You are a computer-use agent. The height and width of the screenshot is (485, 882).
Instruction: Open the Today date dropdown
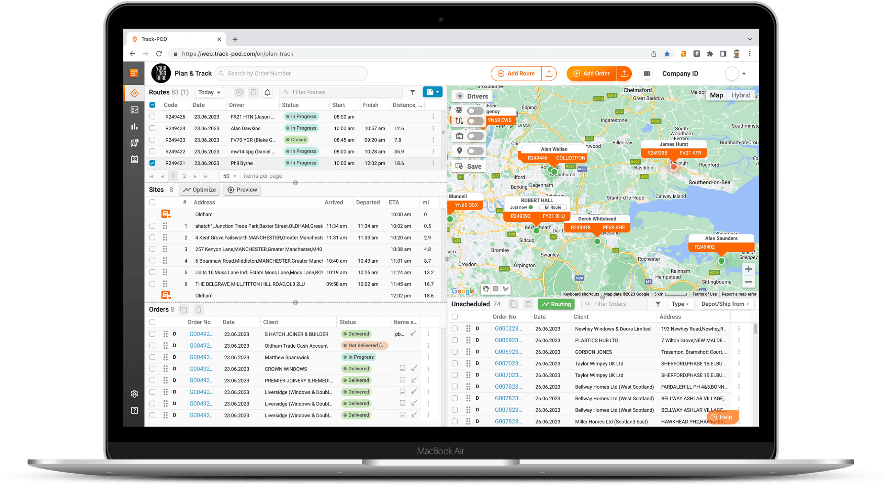coord(209,92)
